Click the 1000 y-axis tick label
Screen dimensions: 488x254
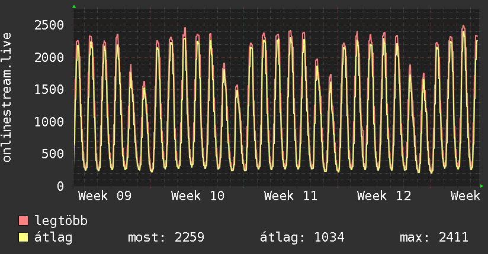tap(49, 122)
